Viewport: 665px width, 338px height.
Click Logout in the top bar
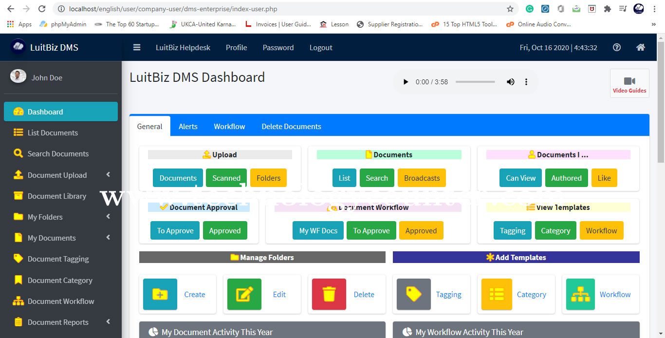coord(321,47)
